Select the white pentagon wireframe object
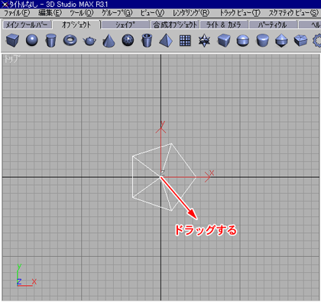Screen dimensions: 321x302 [x=164, y=177]
